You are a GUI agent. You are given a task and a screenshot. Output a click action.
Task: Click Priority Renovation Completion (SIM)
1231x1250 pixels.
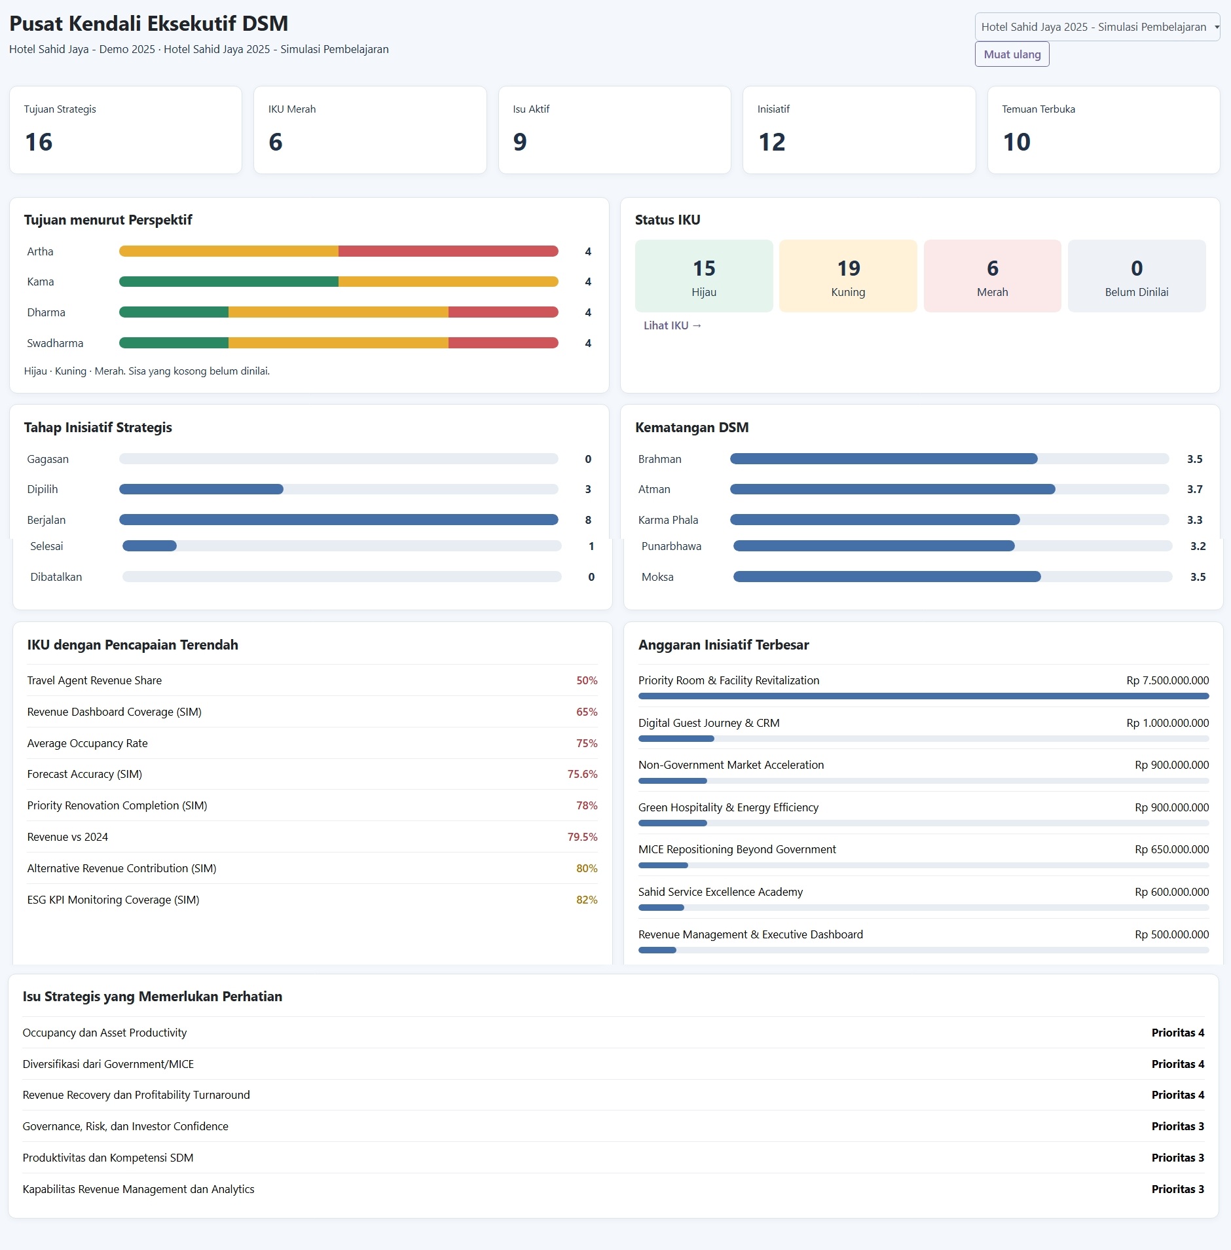point(312,805)
